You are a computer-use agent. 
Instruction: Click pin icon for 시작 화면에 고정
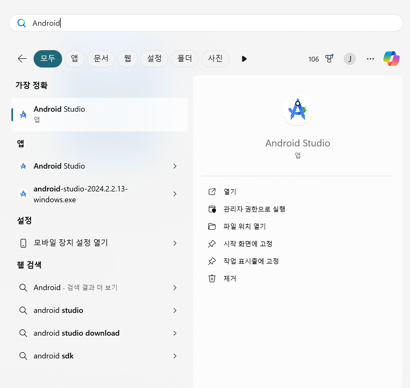pos(212,244)
